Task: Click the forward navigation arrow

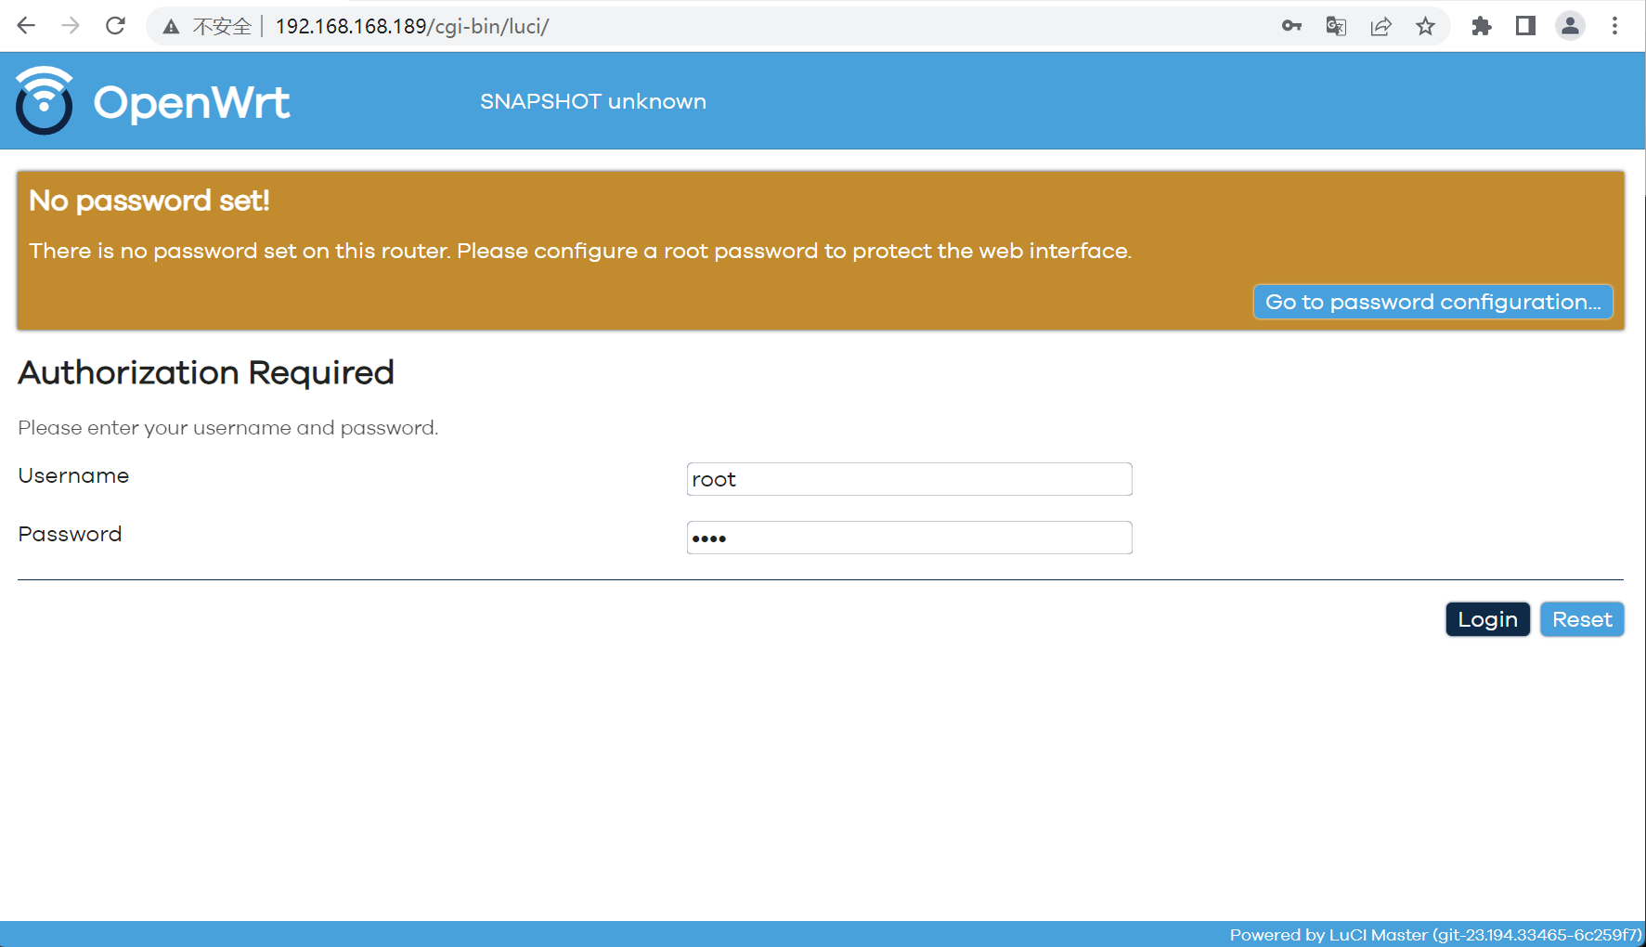Action: (x=71, y=26)
